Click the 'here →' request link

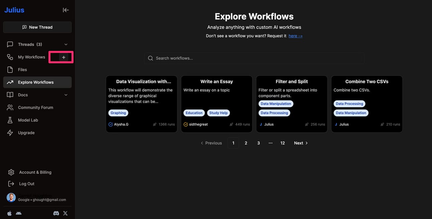pos(296,36)
